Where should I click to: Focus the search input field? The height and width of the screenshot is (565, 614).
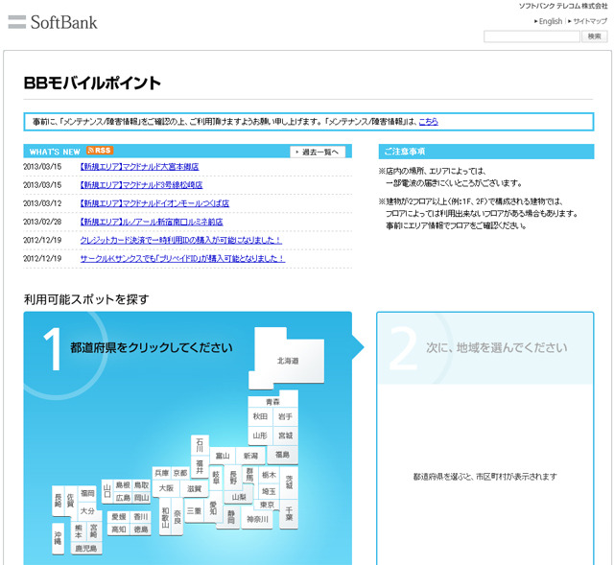pyautogui.click(x=531, y=36)
